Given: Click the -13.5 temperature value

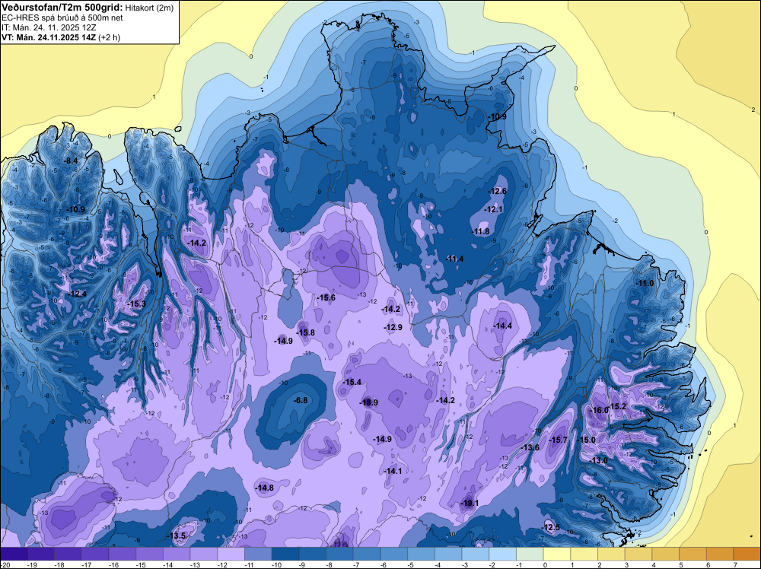Looking at the screenshot, I should tap(177, 536).
